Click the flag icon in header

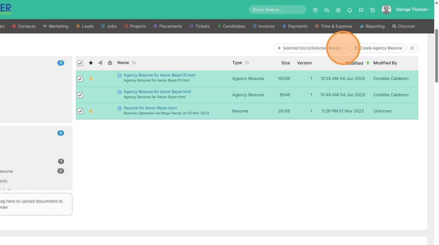(x=361, y=10)
